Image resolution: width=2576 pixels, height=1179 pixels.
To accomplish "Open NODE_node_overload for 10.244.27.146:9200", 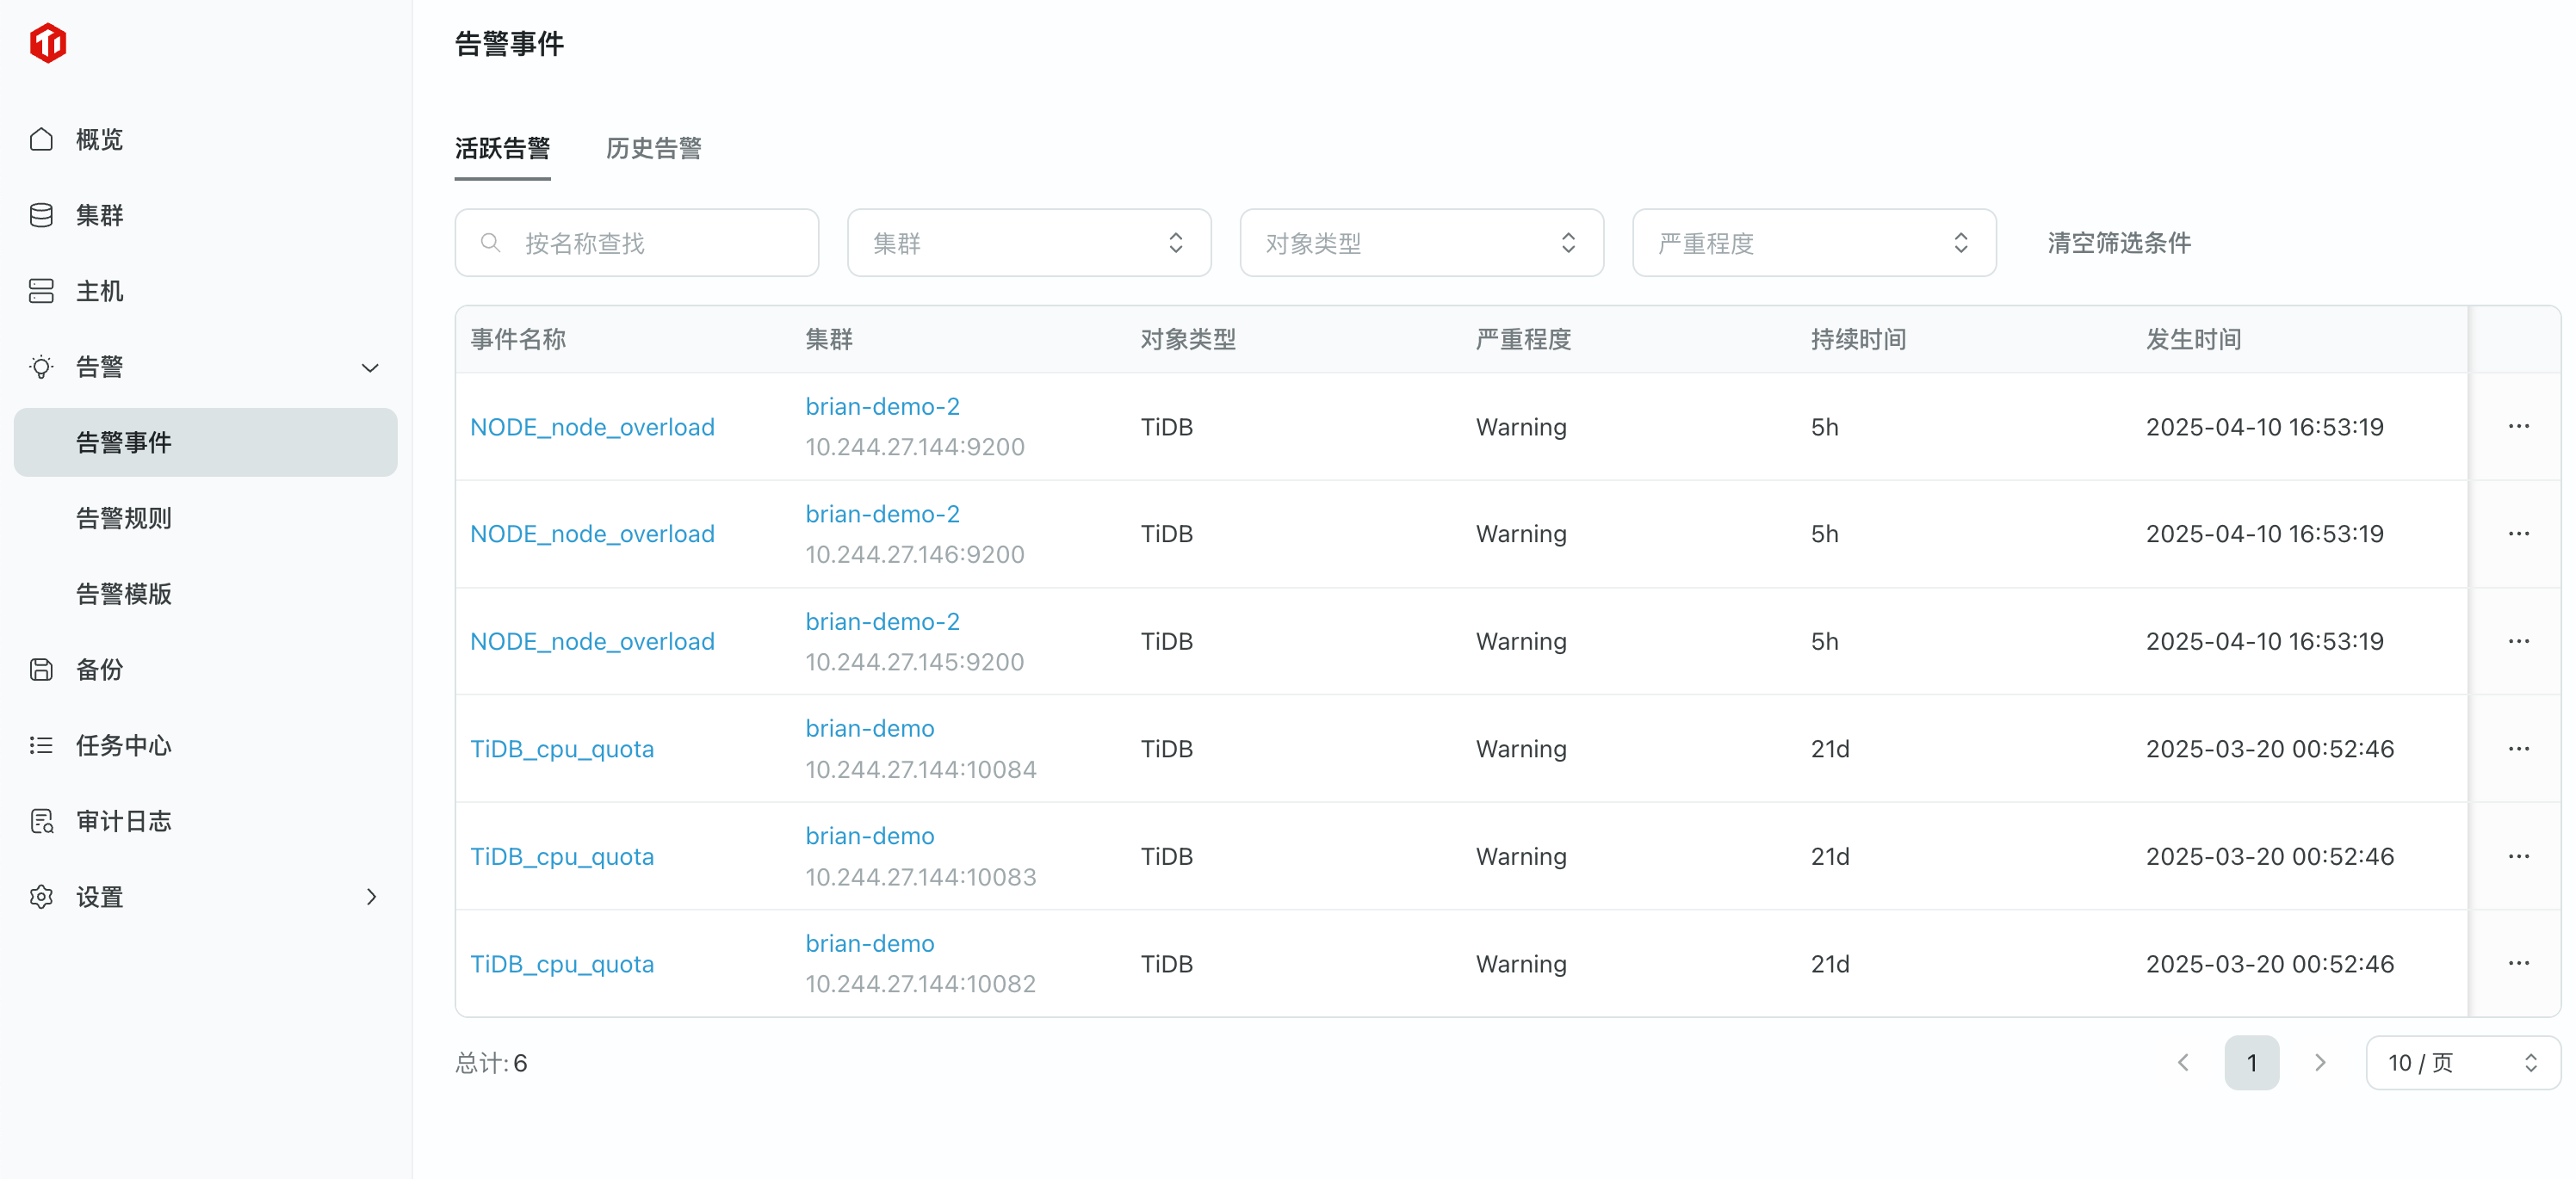I will (592, 534).
